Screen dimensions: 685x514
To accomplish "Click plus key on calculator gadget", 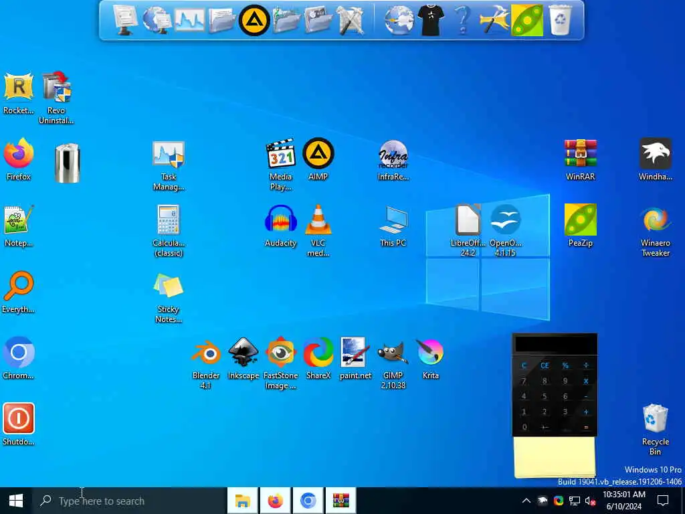I will tap(586, 412).
